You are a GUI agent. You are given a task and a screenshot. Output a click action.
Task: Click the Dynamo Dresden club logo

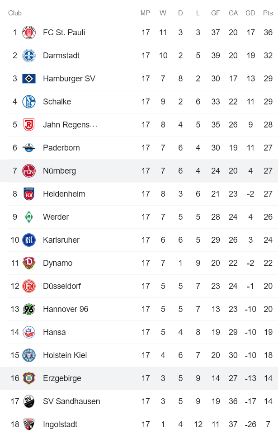pos(28,263)
